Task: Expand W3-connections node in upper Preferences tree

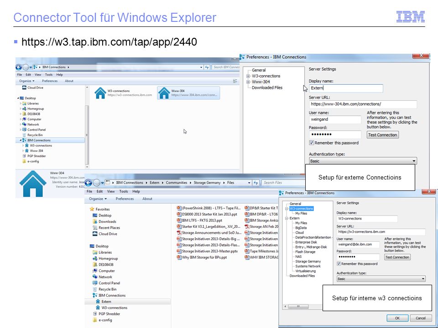Action: coord(248,76)
